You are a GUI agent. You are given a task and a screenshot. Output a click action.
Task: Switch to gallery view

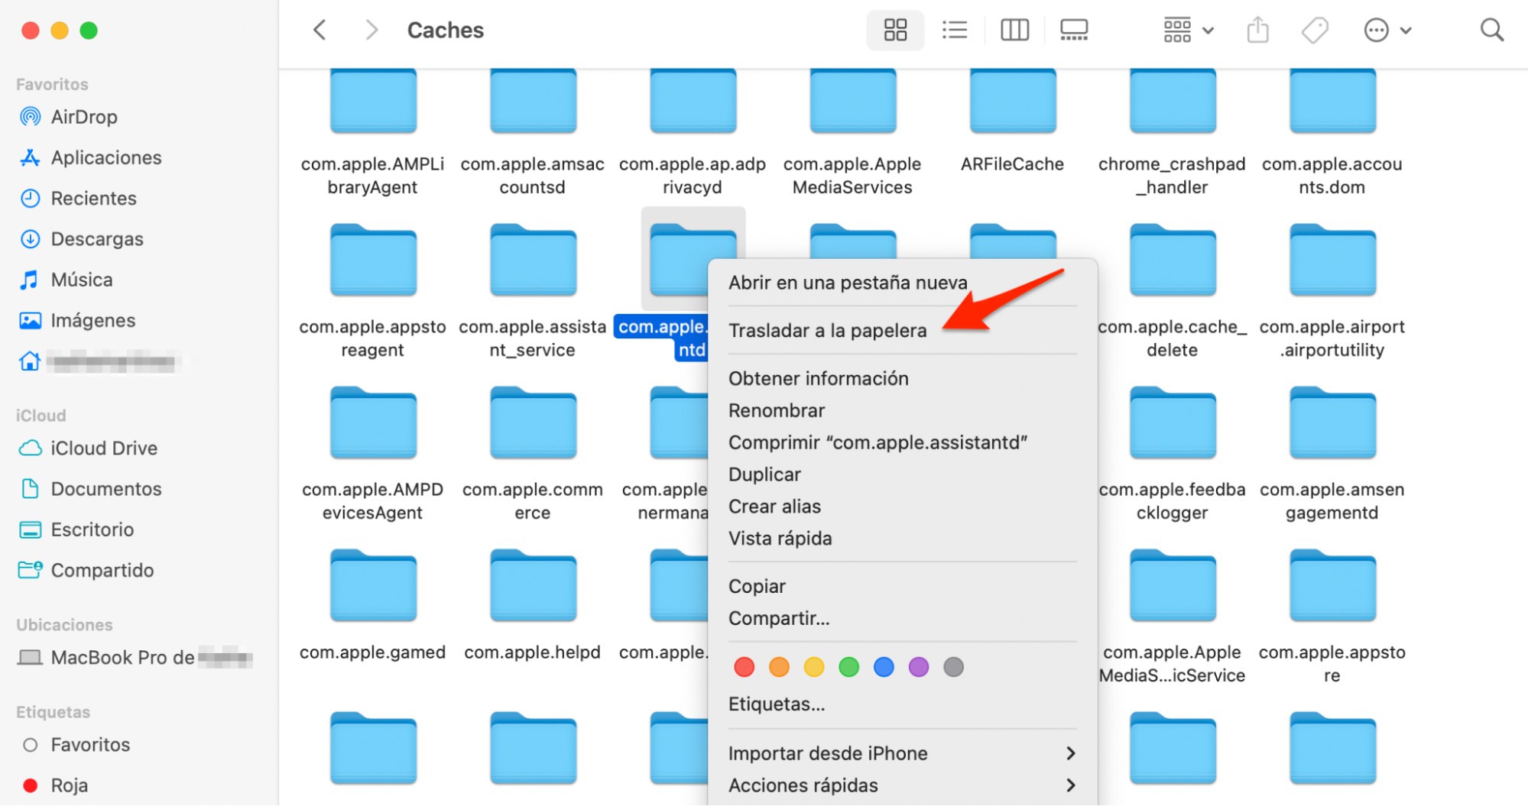pyautogui.click(x=1073, y=30)
